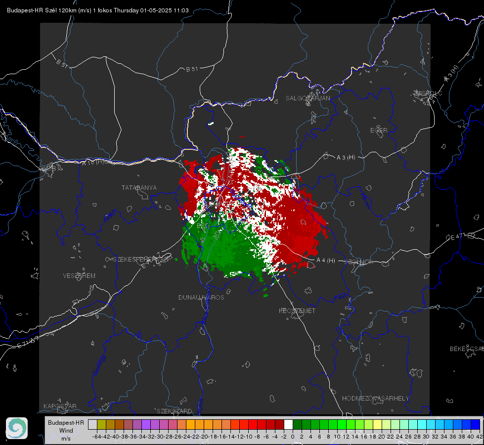This screenshot has height=445, width=484.
Task: Click the HÓDMEZŐVÁSÁRHELY city label
Action: [x=375, y=399]
